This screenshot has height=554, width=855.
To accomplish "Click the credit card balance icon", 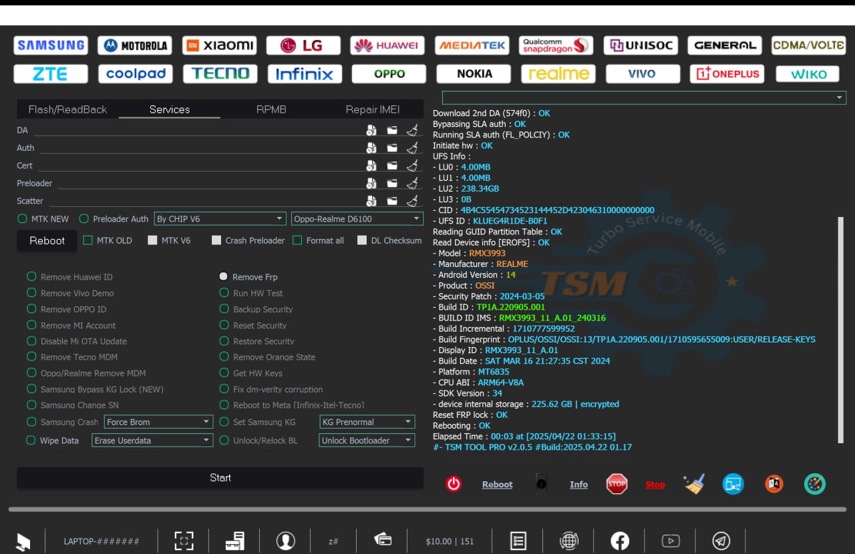I will click(x=383, y=539).
